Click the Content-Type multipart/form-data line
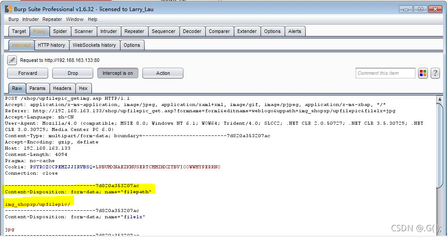 tap(137, 136)
